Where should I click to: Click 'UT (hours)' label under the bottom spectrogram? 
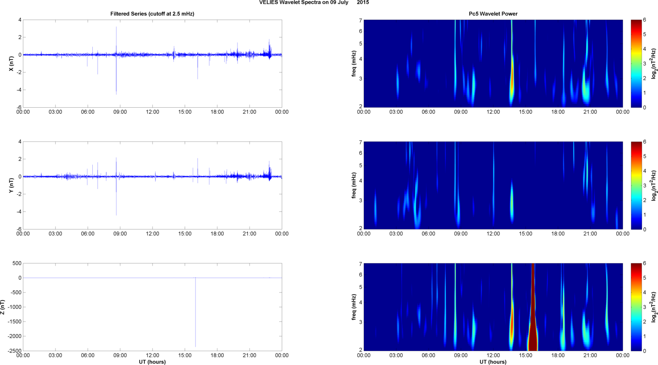point(493,362)
